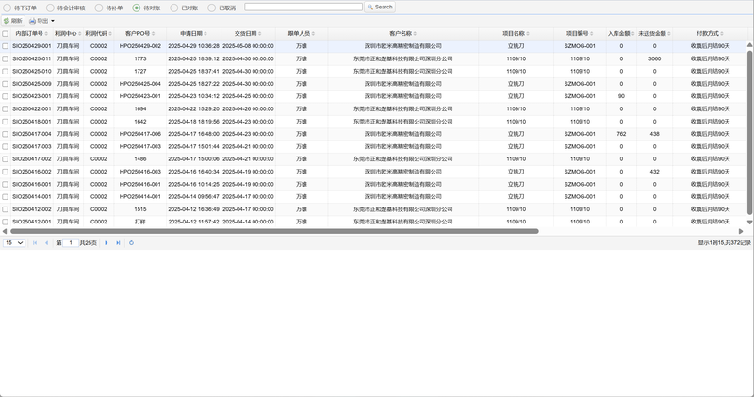This screenshot has width=754, height=397.
Task: Open the page size dropdown showing 15
Action: [14, 243]
